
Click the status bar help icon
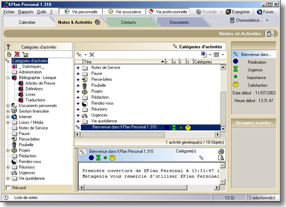6,197
